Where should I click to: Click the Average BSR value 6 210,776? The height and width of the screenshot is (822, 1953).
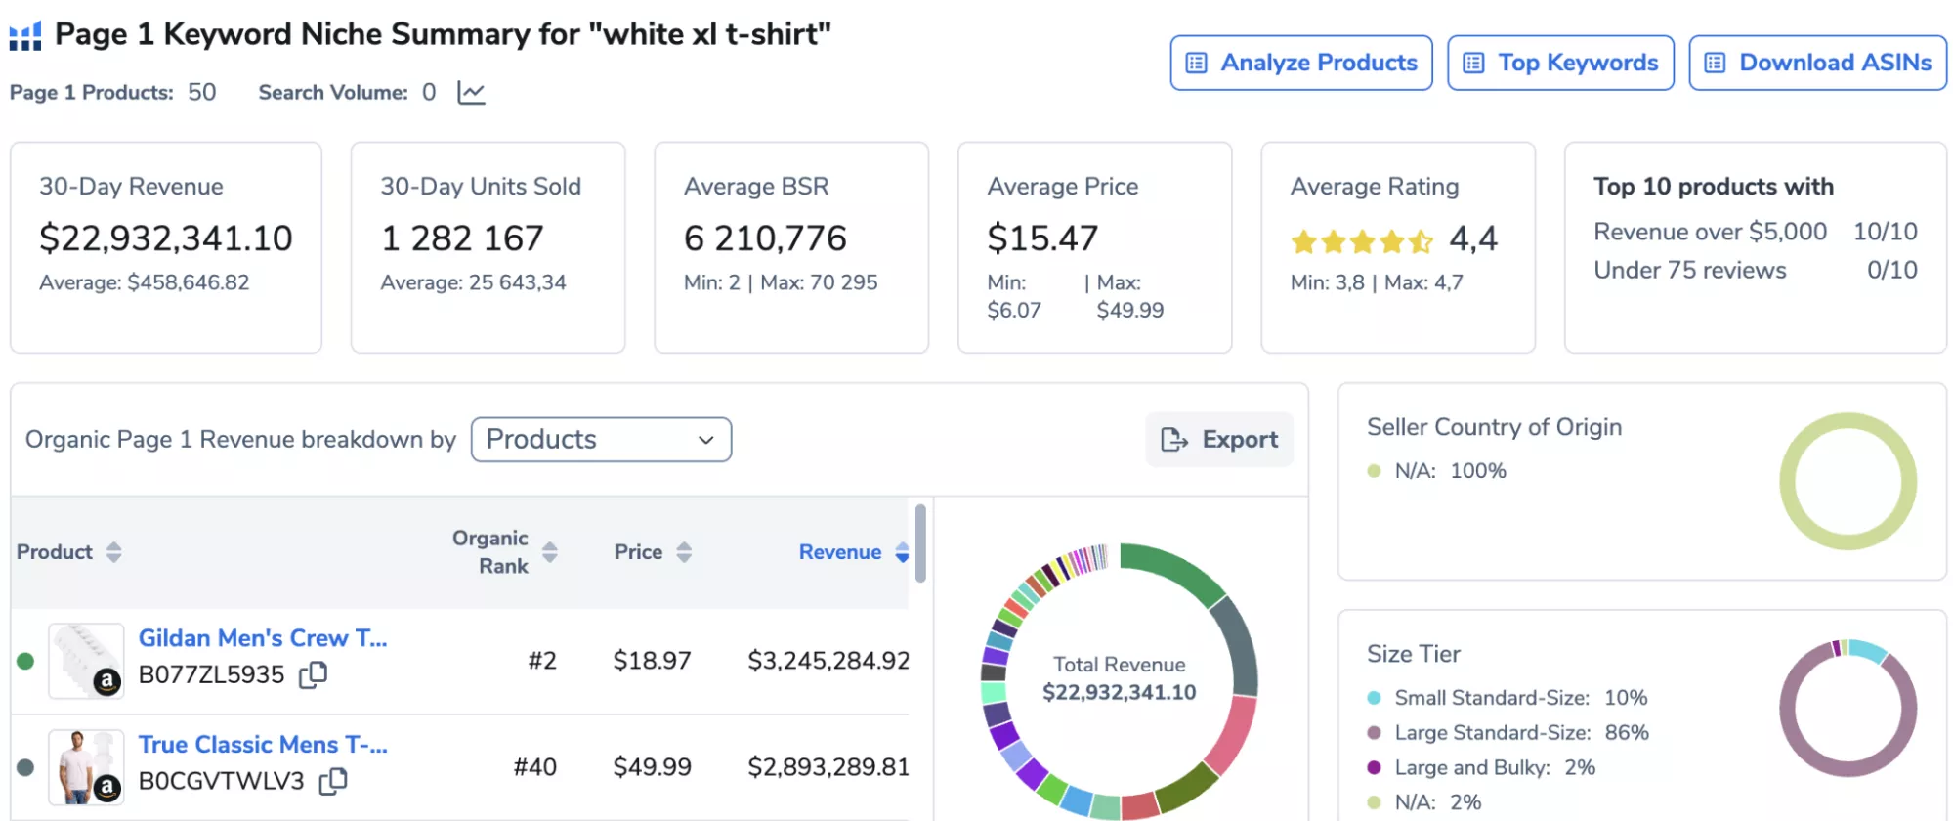click(765, 238)
